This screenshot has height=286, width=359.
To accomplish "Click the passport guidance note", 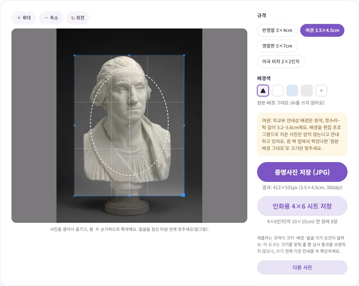I will pyautogui.click(x=302, y=134).
